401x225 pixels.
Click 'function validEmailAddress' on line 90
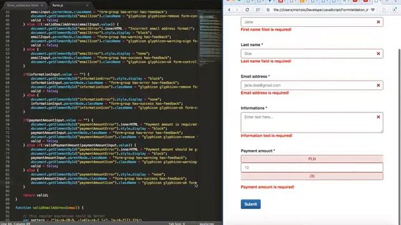40,207
